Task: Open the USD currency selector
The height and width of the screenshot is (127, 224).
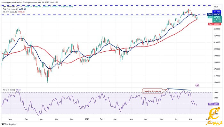Action: pyautogui.click(x=216, y=7)
